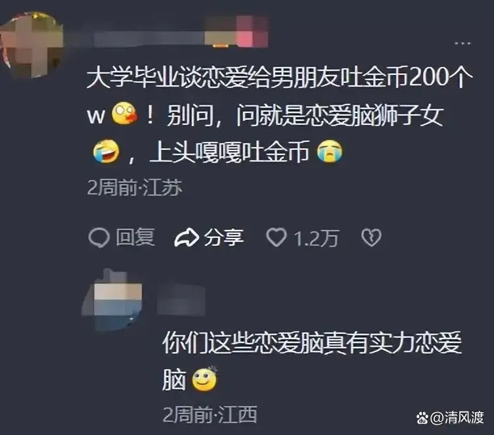Click the 1.2万 like count
This screenshot has height=435, width=494.
coord(317,239)
